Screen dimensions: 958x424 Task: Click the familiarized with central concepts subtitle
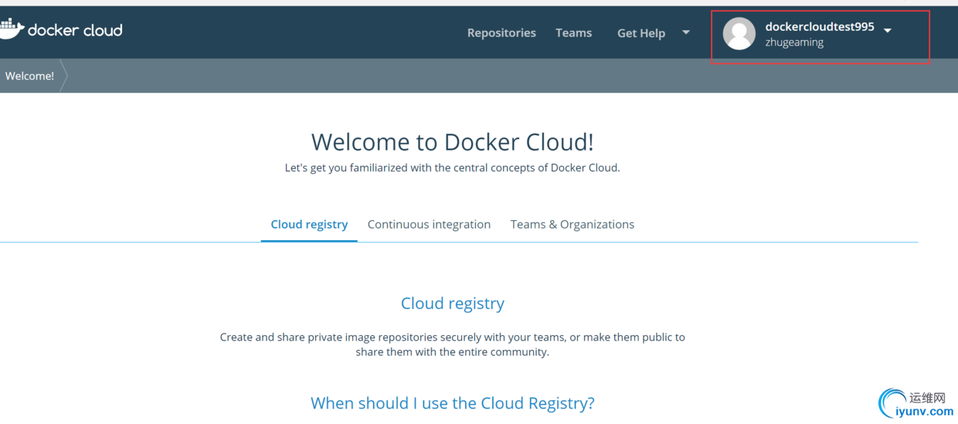453,168
